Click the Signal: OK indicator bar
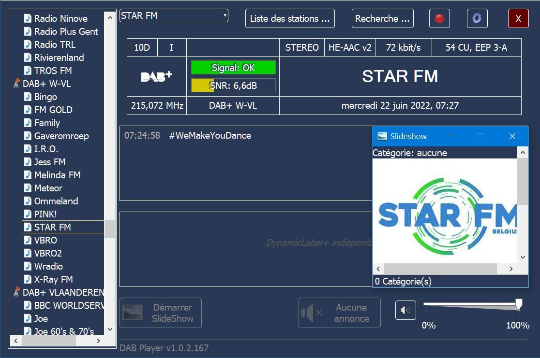This screenshot has width=540, height=358. (234, 68)
